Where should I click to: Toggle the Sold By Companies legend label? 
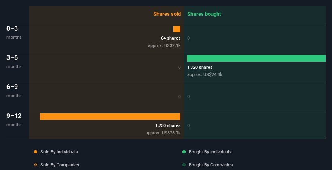[x=59, y=165]
